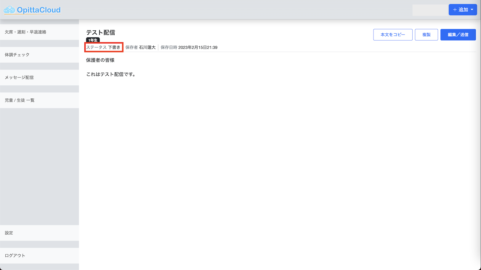Click the 1年生 grade badge
The width and height of the screenshot is (481, 270).
93,40
